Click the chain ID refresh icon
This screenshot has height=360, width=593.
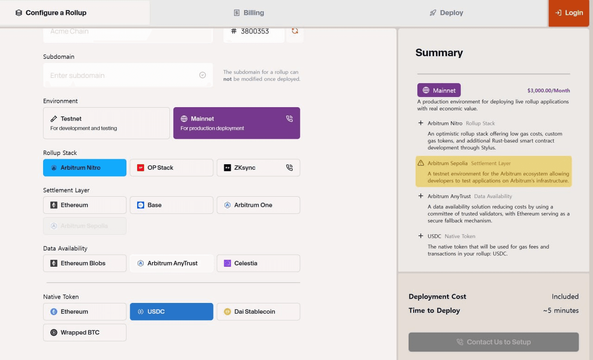(x=295, y=31)
